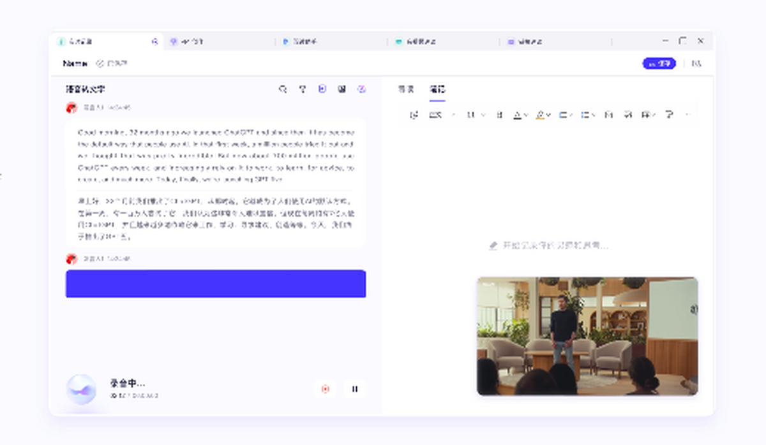Click the Chinese translation paragraph under English text
Image resolution: width=766 pixels, height=445 pixels.
tap(216, 218)
